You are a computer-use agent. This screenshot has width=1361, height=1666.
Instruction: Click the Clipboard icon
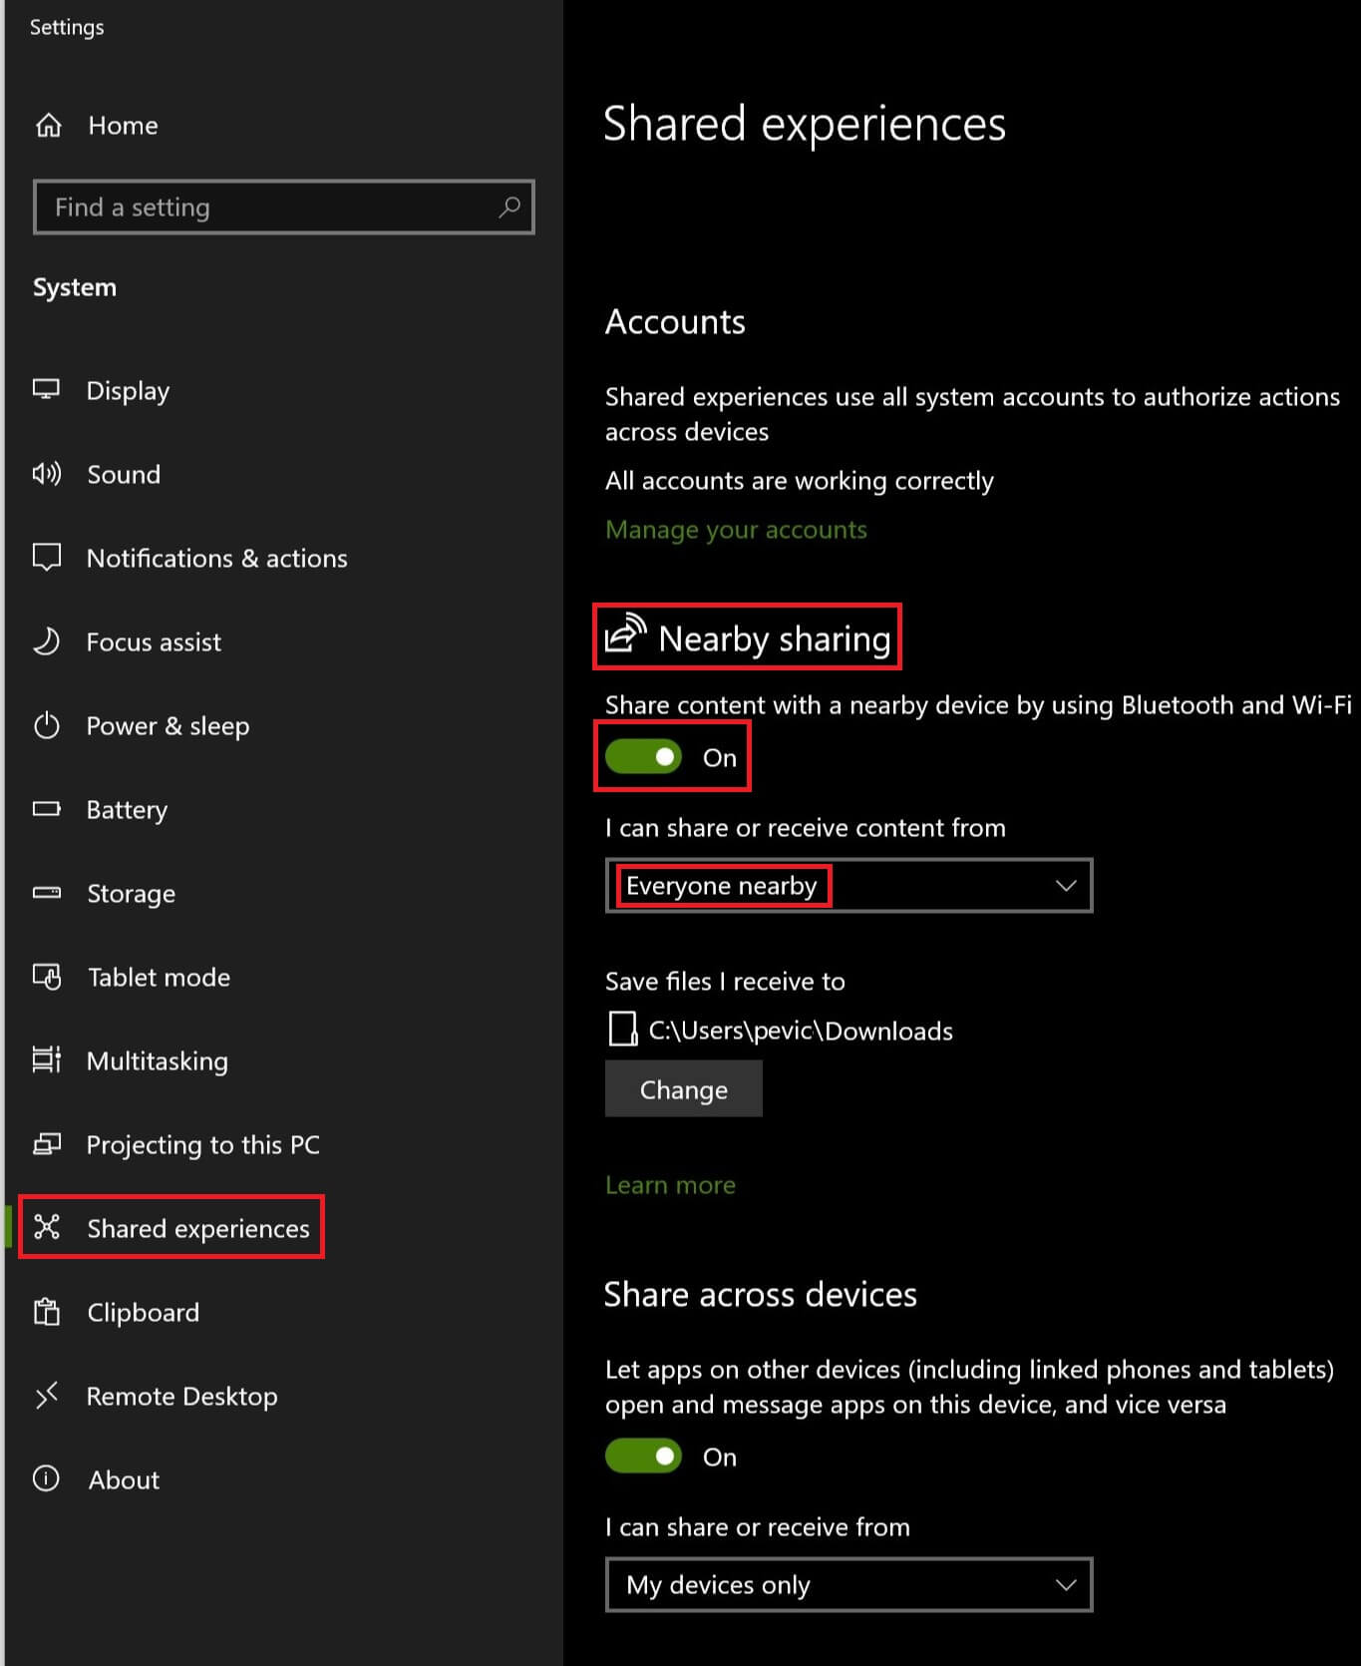pos(47,1311)
